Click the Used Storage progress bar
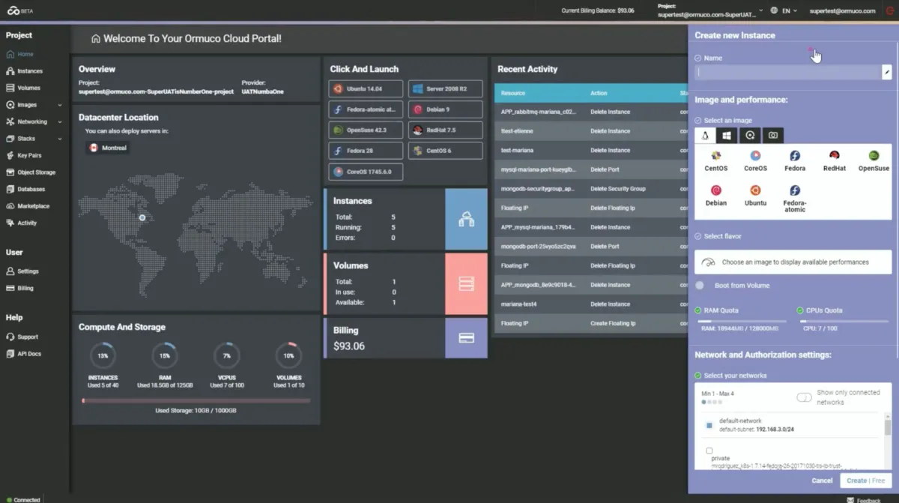This screenshot has width=899, height=503. (196, 401)
